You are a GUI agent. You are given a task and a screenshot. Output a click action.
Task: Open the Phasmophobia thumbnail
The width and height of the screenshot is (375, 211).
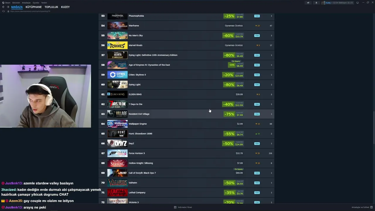tap(117, 16)
